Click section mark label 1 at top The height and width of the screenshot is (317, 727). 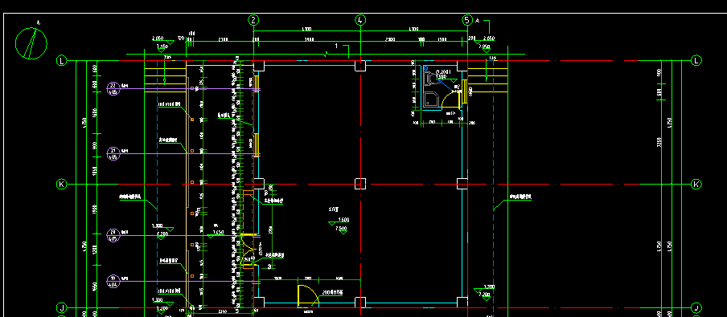(x=337, y=46)
